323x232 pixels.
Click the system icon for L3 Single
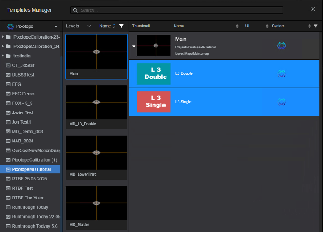(x=281, y=102)
